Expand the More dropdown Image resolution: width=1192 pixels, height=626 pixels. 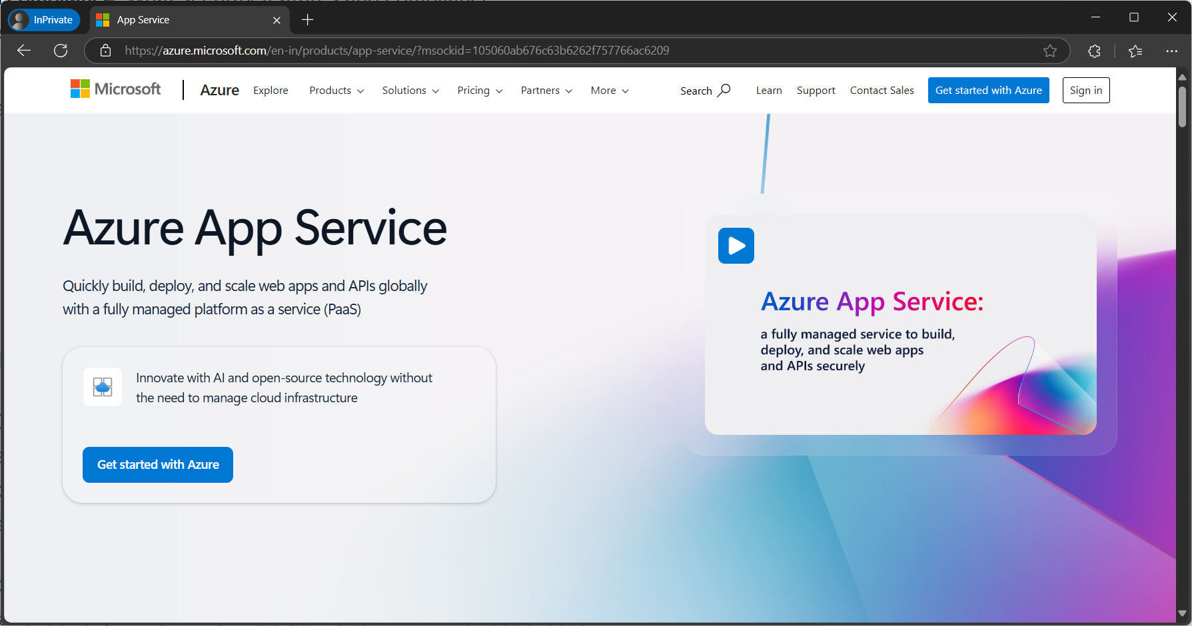pyautogui.click(x=610, y=91)
